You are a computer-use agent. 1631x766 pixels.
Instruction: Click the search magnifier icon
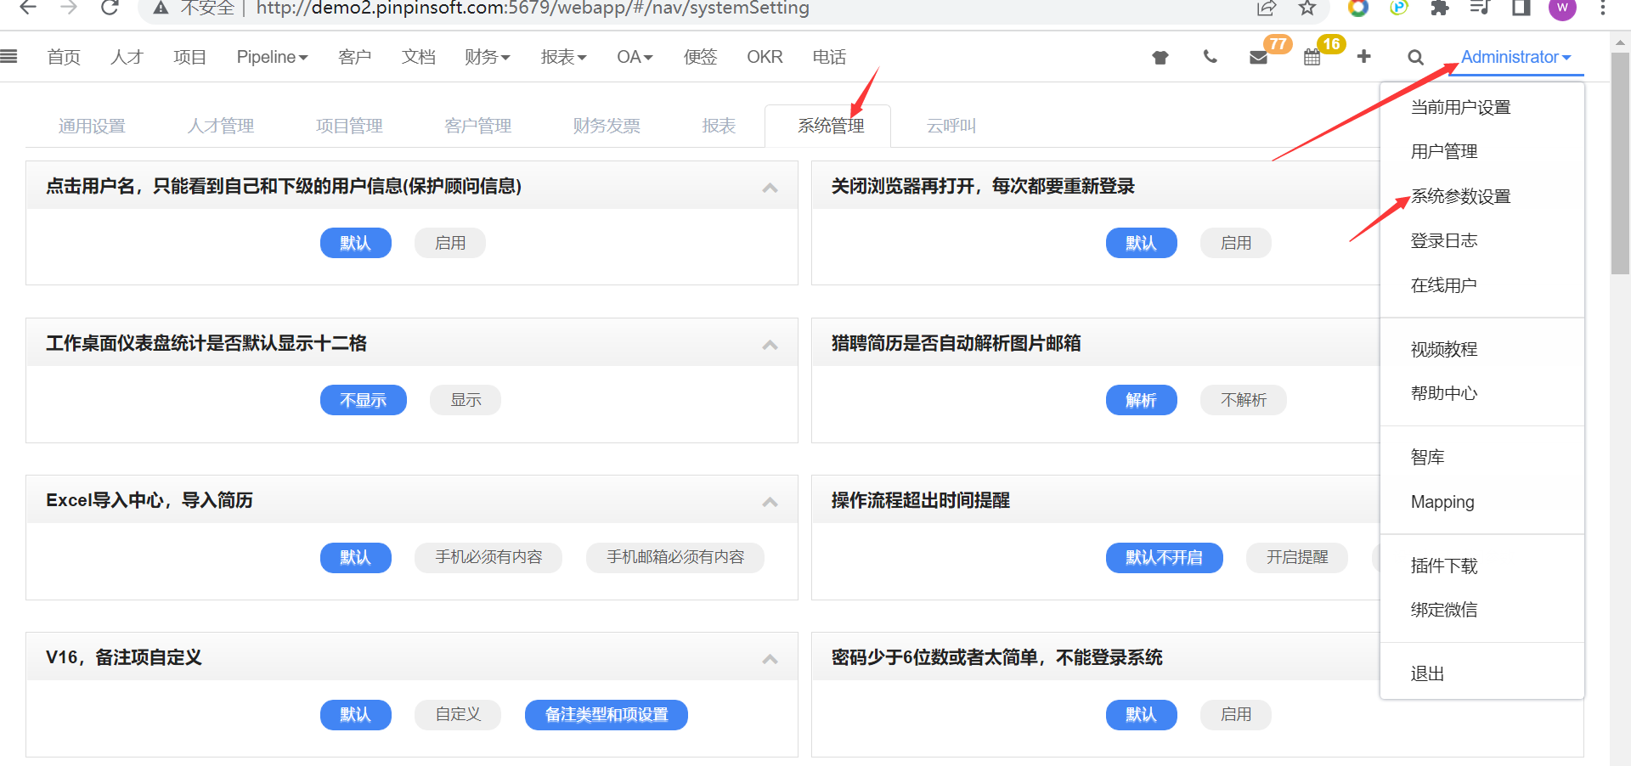tap(1414, 57)
